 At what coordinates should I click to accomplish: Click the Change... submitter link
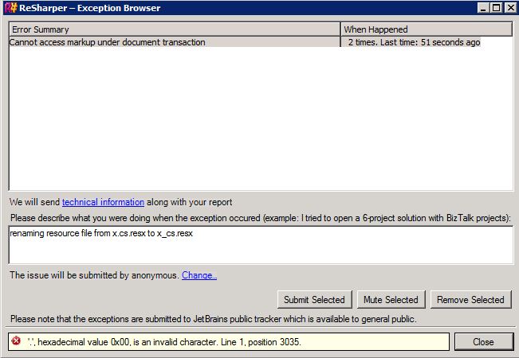point(199,275)
